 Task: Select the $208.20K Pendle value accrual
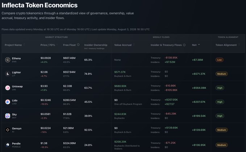(x=120, y=142)
